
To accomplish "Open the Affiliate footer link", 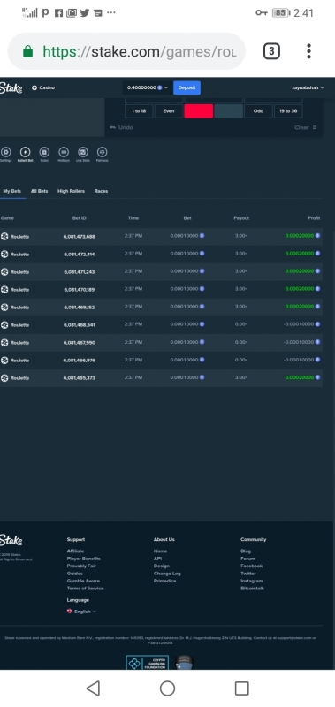I will [75, 551].
